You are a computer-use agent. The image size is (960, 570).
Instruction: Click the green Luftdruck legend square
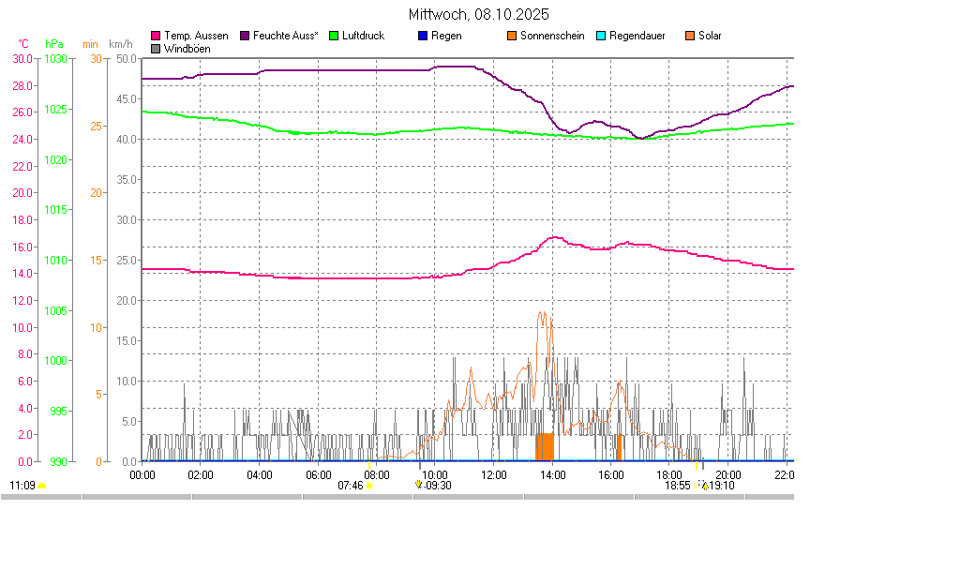pos(334,36)
